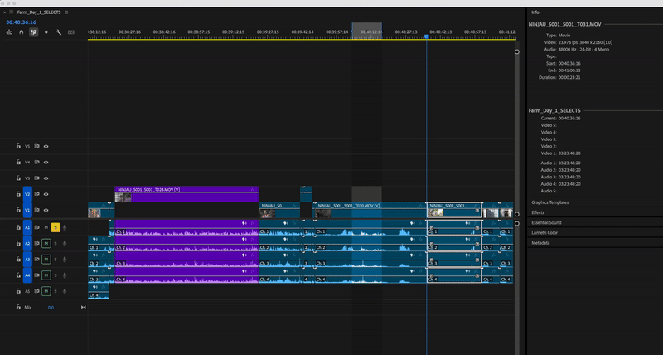Click the Captions track options icon
Screen dimensions: 663x355
point(71,32)
